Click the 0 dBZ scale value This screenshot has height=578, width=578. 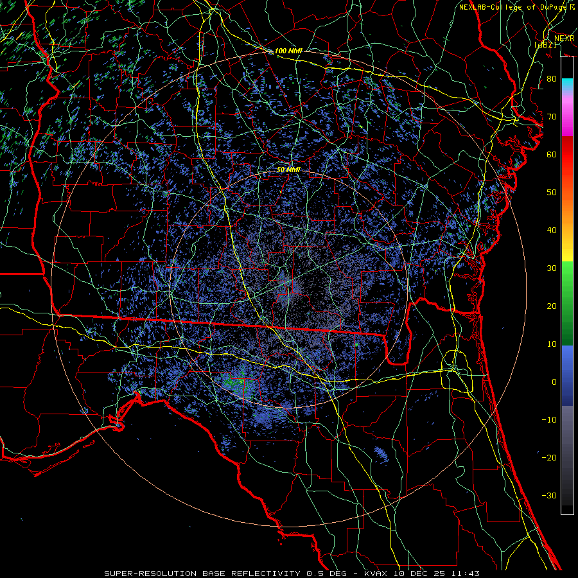[x=554, y=382]
